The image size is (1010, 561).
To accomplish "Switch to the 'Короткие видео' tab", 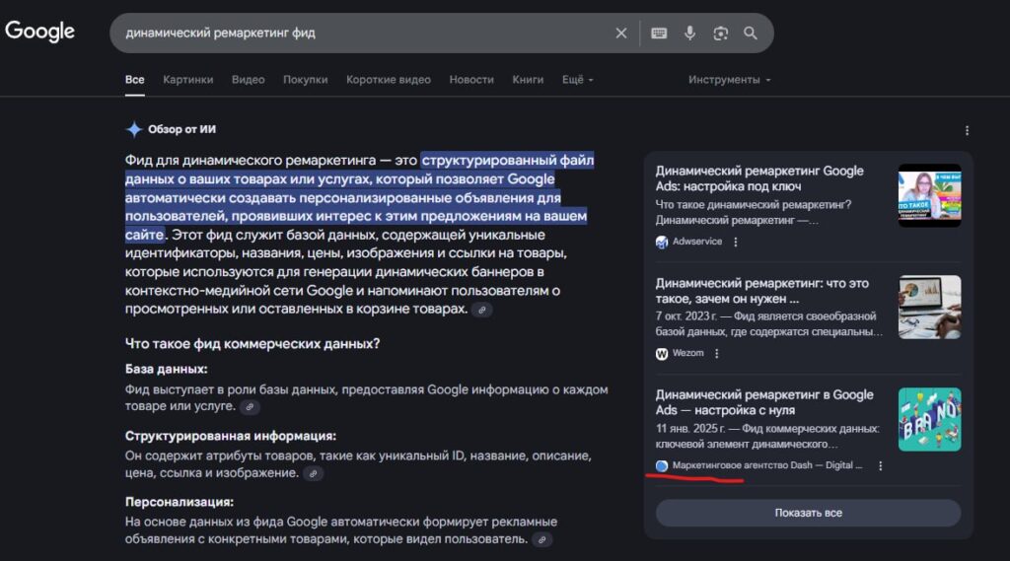I will [389, 80].
